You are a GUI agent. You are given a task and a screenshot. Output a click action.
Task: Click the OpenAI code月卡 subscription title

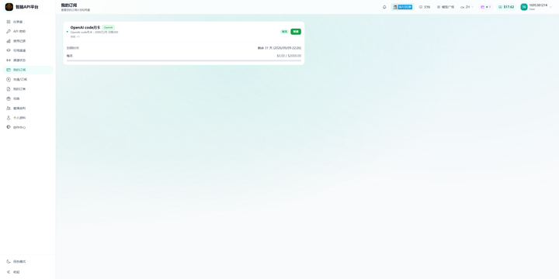coord(85,27)
